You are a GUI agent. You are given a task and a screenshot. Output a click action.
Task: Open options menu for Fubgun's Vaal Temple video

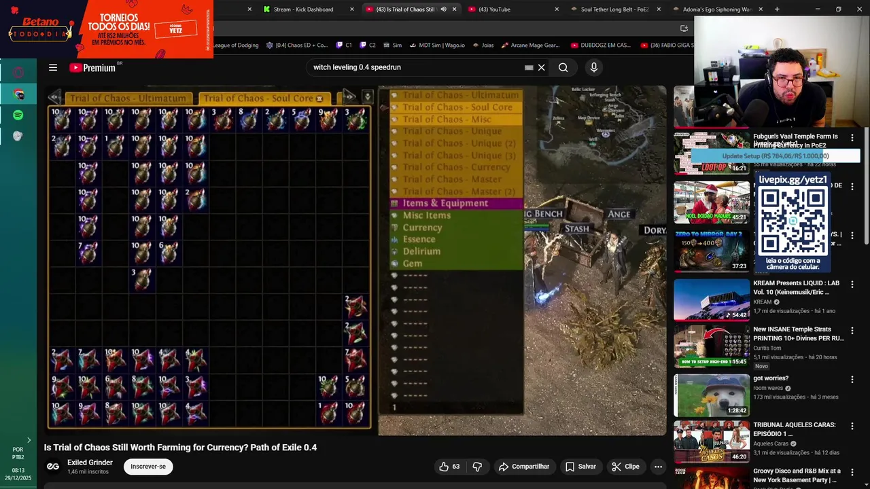click(x=852, y=138)
